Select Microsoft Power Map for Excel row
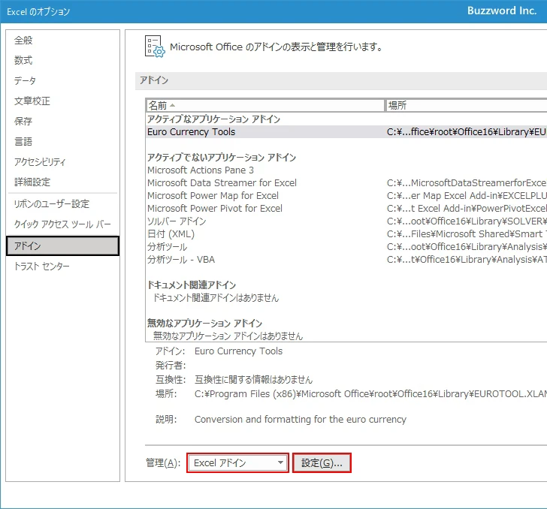Image resolution: width=547 pixels, height=509 pixels. point(346,196)
